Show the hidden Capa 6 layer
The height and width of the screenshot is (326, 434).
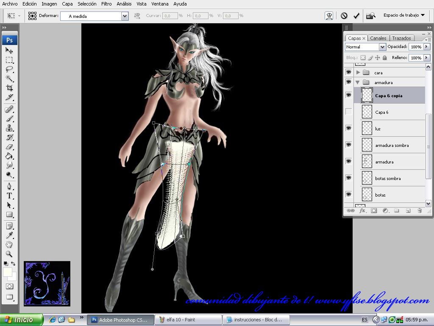coord(349,112)
